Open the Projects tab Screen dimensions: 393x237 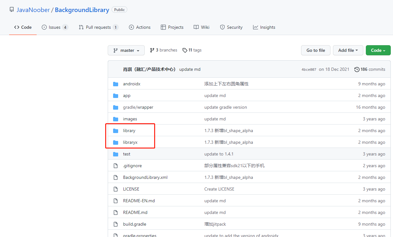coord(172,27)
